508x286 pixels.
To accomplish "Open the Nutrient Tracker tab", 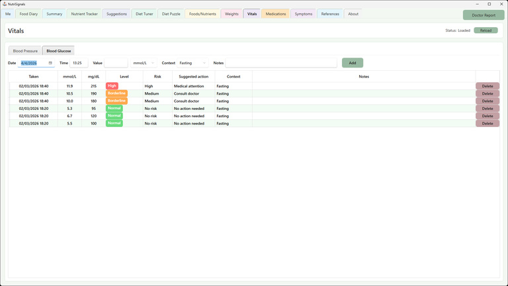I will tap(84, 14).
